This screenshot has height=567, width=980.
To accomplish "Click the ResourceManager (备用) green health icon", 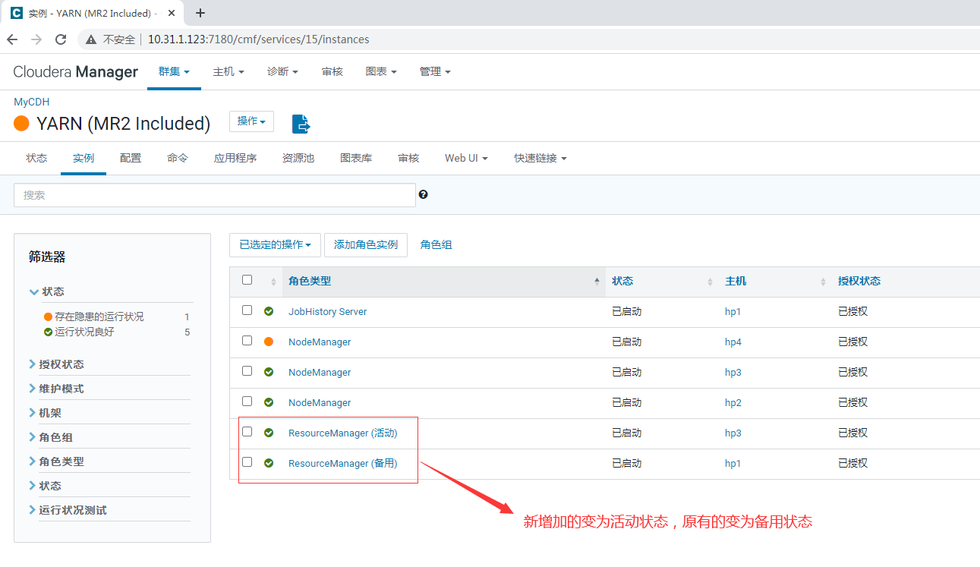I will point(269,463).
